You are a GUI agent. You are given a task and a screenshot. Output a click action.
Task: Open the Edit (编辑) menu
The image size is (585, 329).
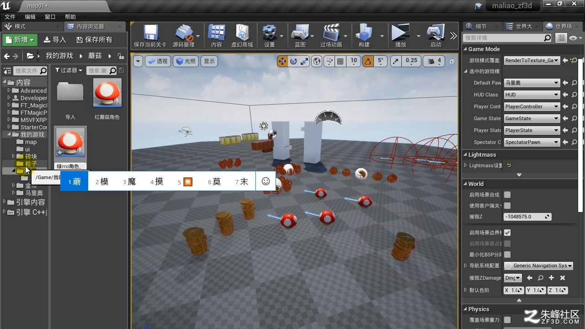30,17
